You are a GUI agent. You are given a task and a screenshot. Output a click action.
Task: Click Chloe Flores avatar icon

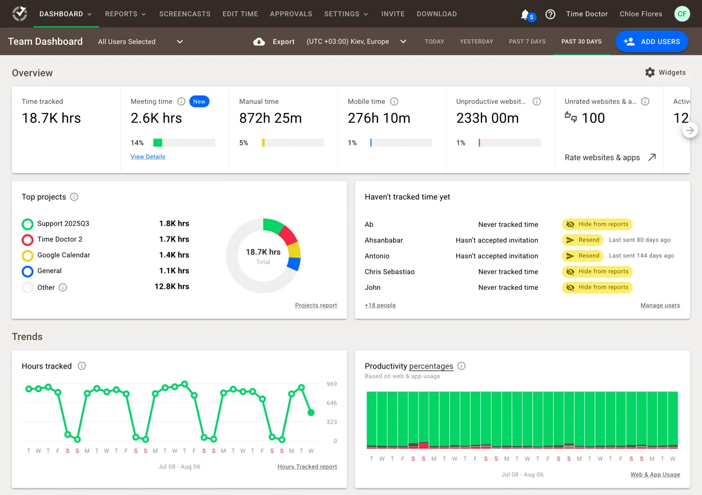682,13
